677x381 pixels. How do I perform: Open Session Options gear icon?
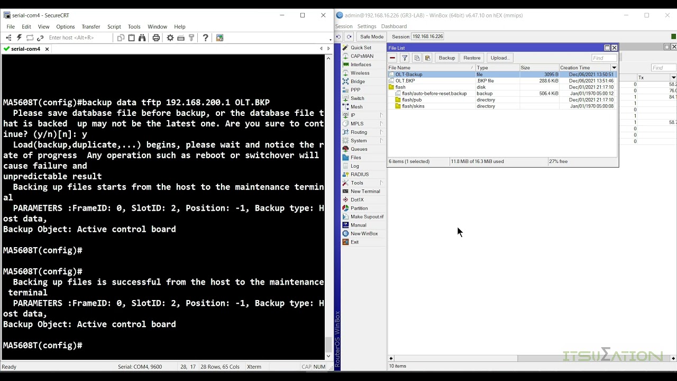click(170, 38)
